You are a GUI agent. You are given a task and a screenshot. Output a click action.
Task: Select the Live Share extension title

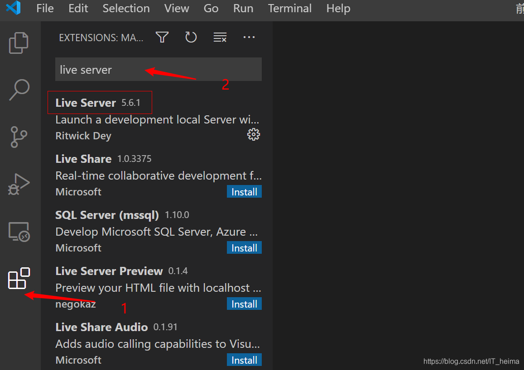click(83, 159)
